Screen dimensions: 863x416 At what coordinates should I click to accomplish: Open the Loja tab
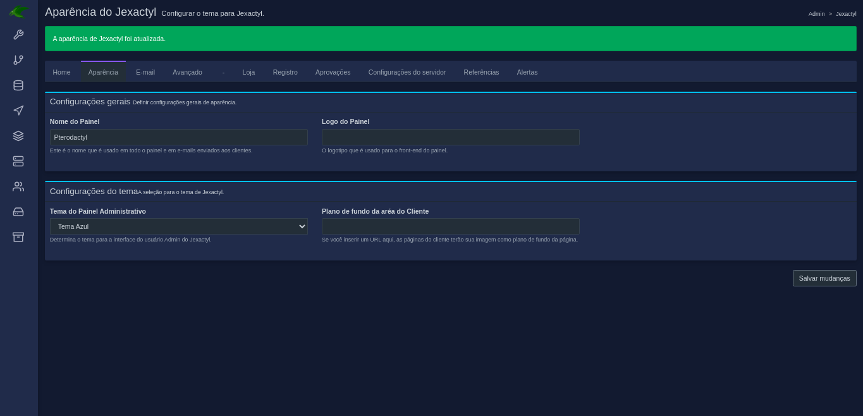click(x=248, y=72)
